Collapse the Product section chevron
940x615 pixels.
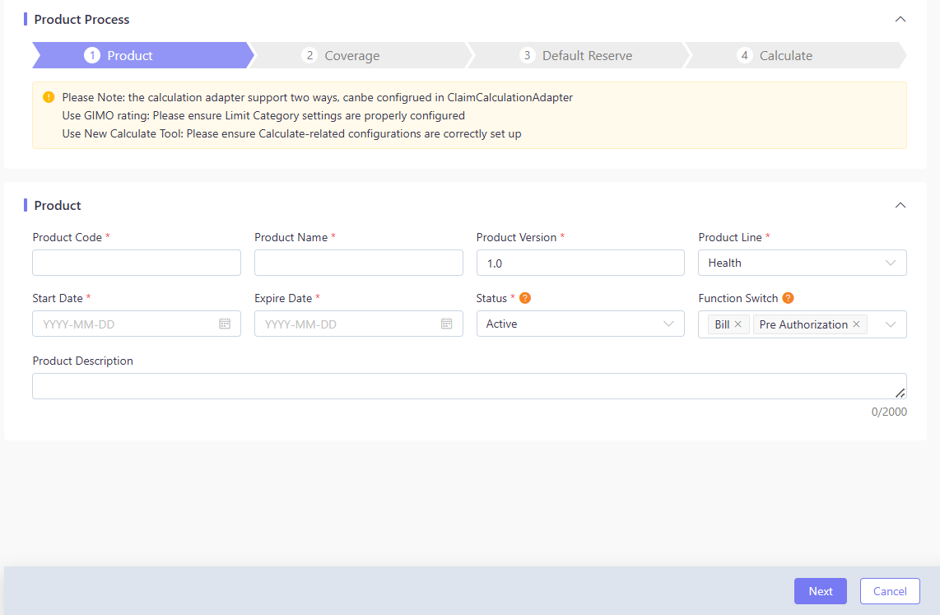tap(900, 205)
